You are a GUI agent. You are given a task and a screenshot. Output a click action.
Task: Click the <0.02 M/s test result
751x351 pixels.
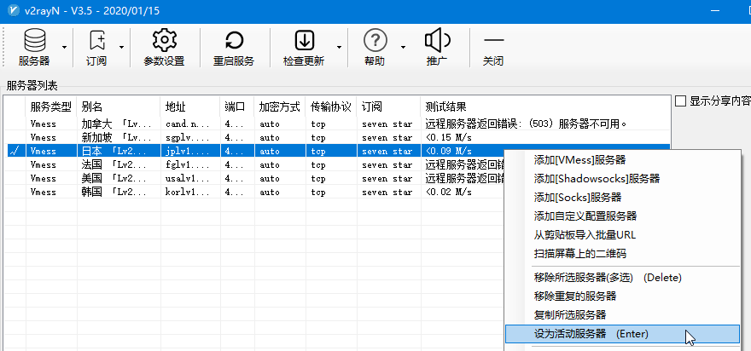[x=448, y=193]
